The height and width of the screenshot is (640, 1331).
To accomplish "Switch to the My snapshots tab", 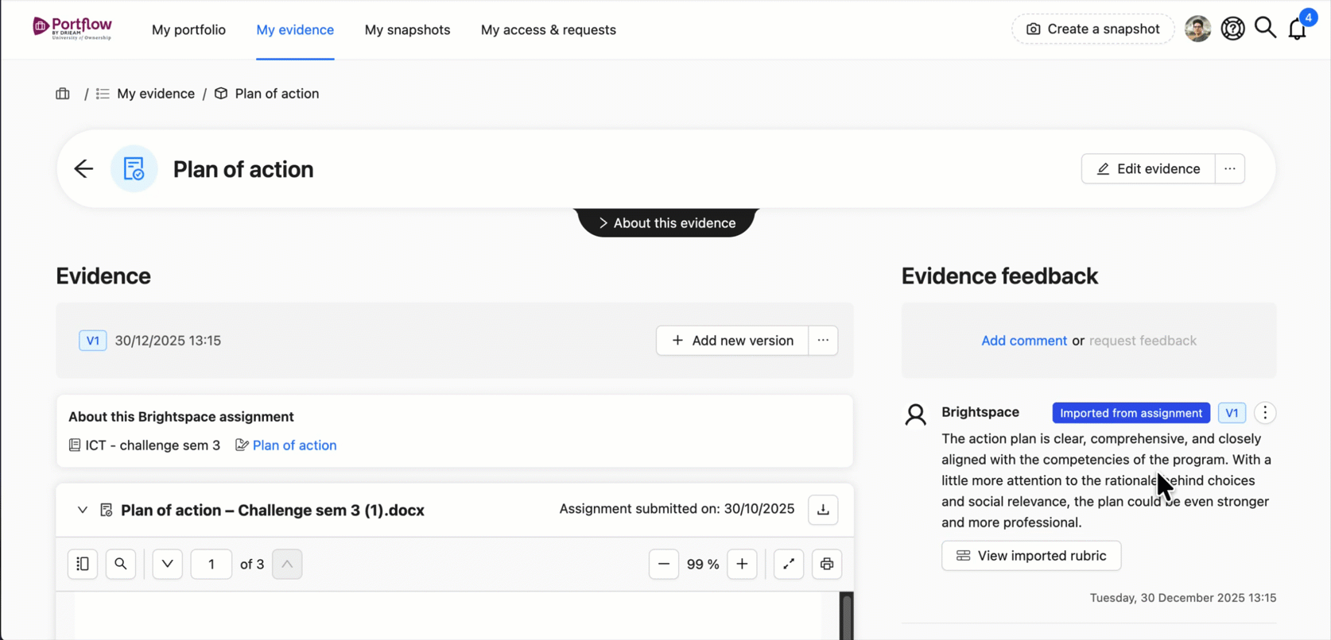I will 407,30.
